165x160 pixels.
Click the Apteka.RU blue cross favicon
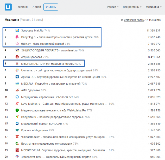click(17, 77)
